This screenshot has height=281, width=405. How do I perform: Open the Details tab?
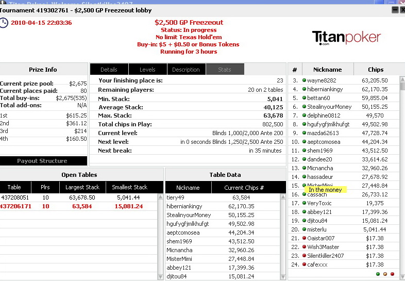click(109, 70)
